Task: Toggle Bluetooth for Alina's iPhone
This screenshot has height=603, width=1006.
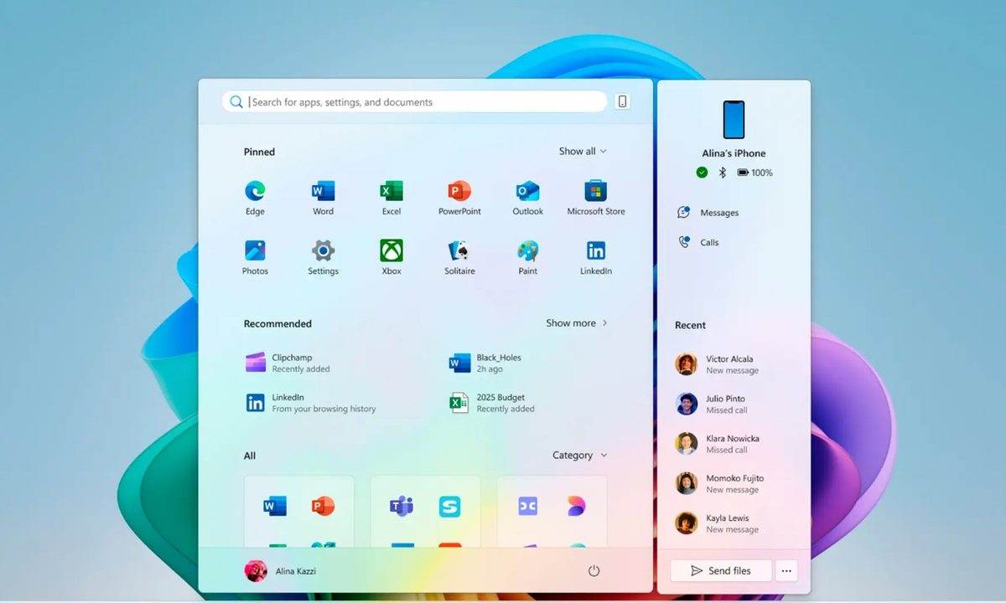Action: [x=722, y=173]
